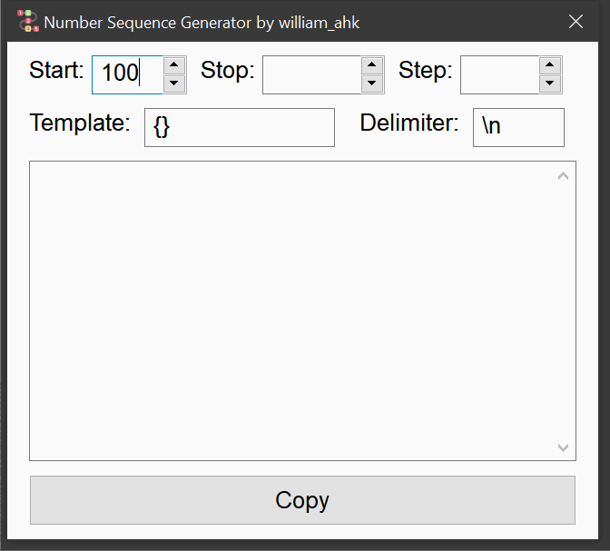The height and width of the screenshot is (551, 610).
Task: Click the Template label
Action: tap(80, 123)
